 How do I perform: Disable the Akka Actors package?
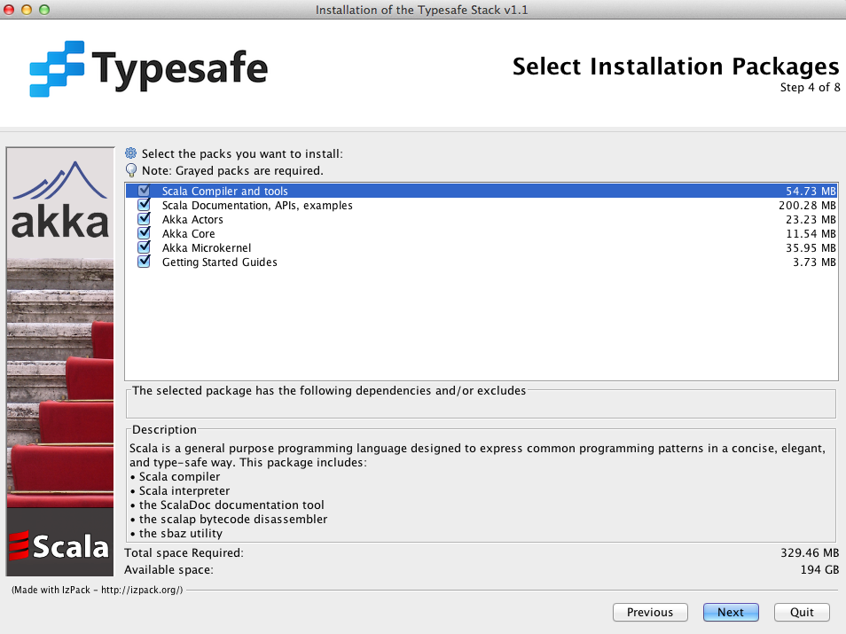[x=144, y=219]
